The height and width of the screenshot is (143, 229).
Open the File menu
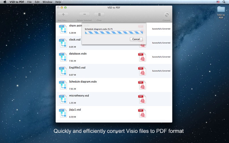(x=29, y=2)
